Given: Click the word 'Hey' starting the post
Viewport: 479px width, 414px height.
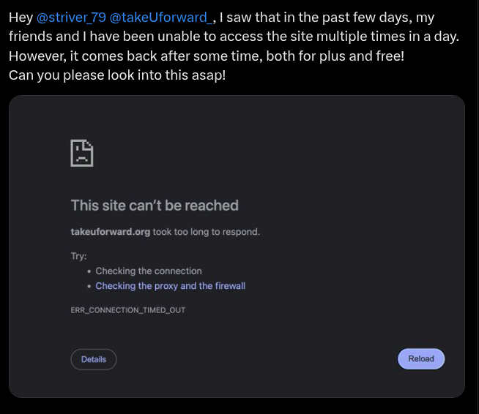Looking at the screenshot, I should click(x=21, y=18).
